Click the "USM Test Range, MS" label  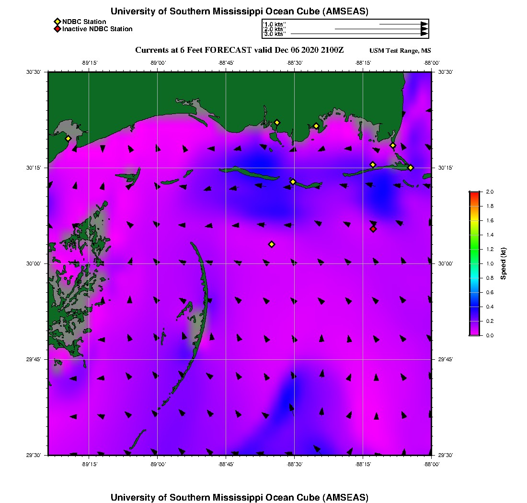pos(400,51)
